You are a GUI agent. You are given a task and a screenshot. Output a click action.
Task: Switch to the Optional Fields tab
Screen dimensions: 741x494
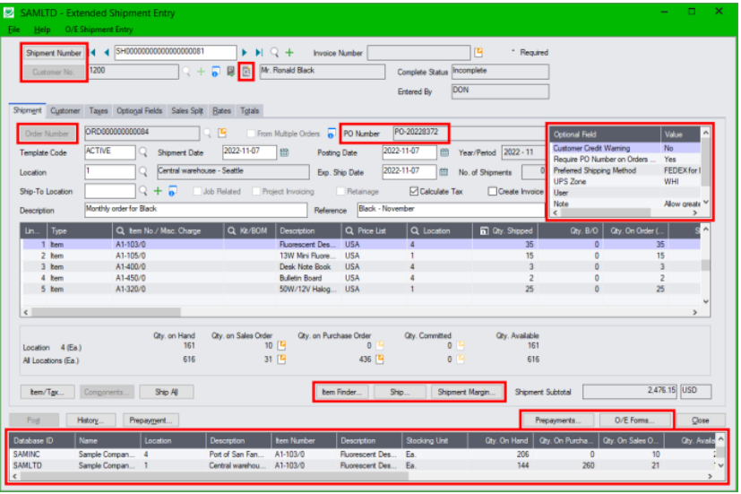point(140,110)
